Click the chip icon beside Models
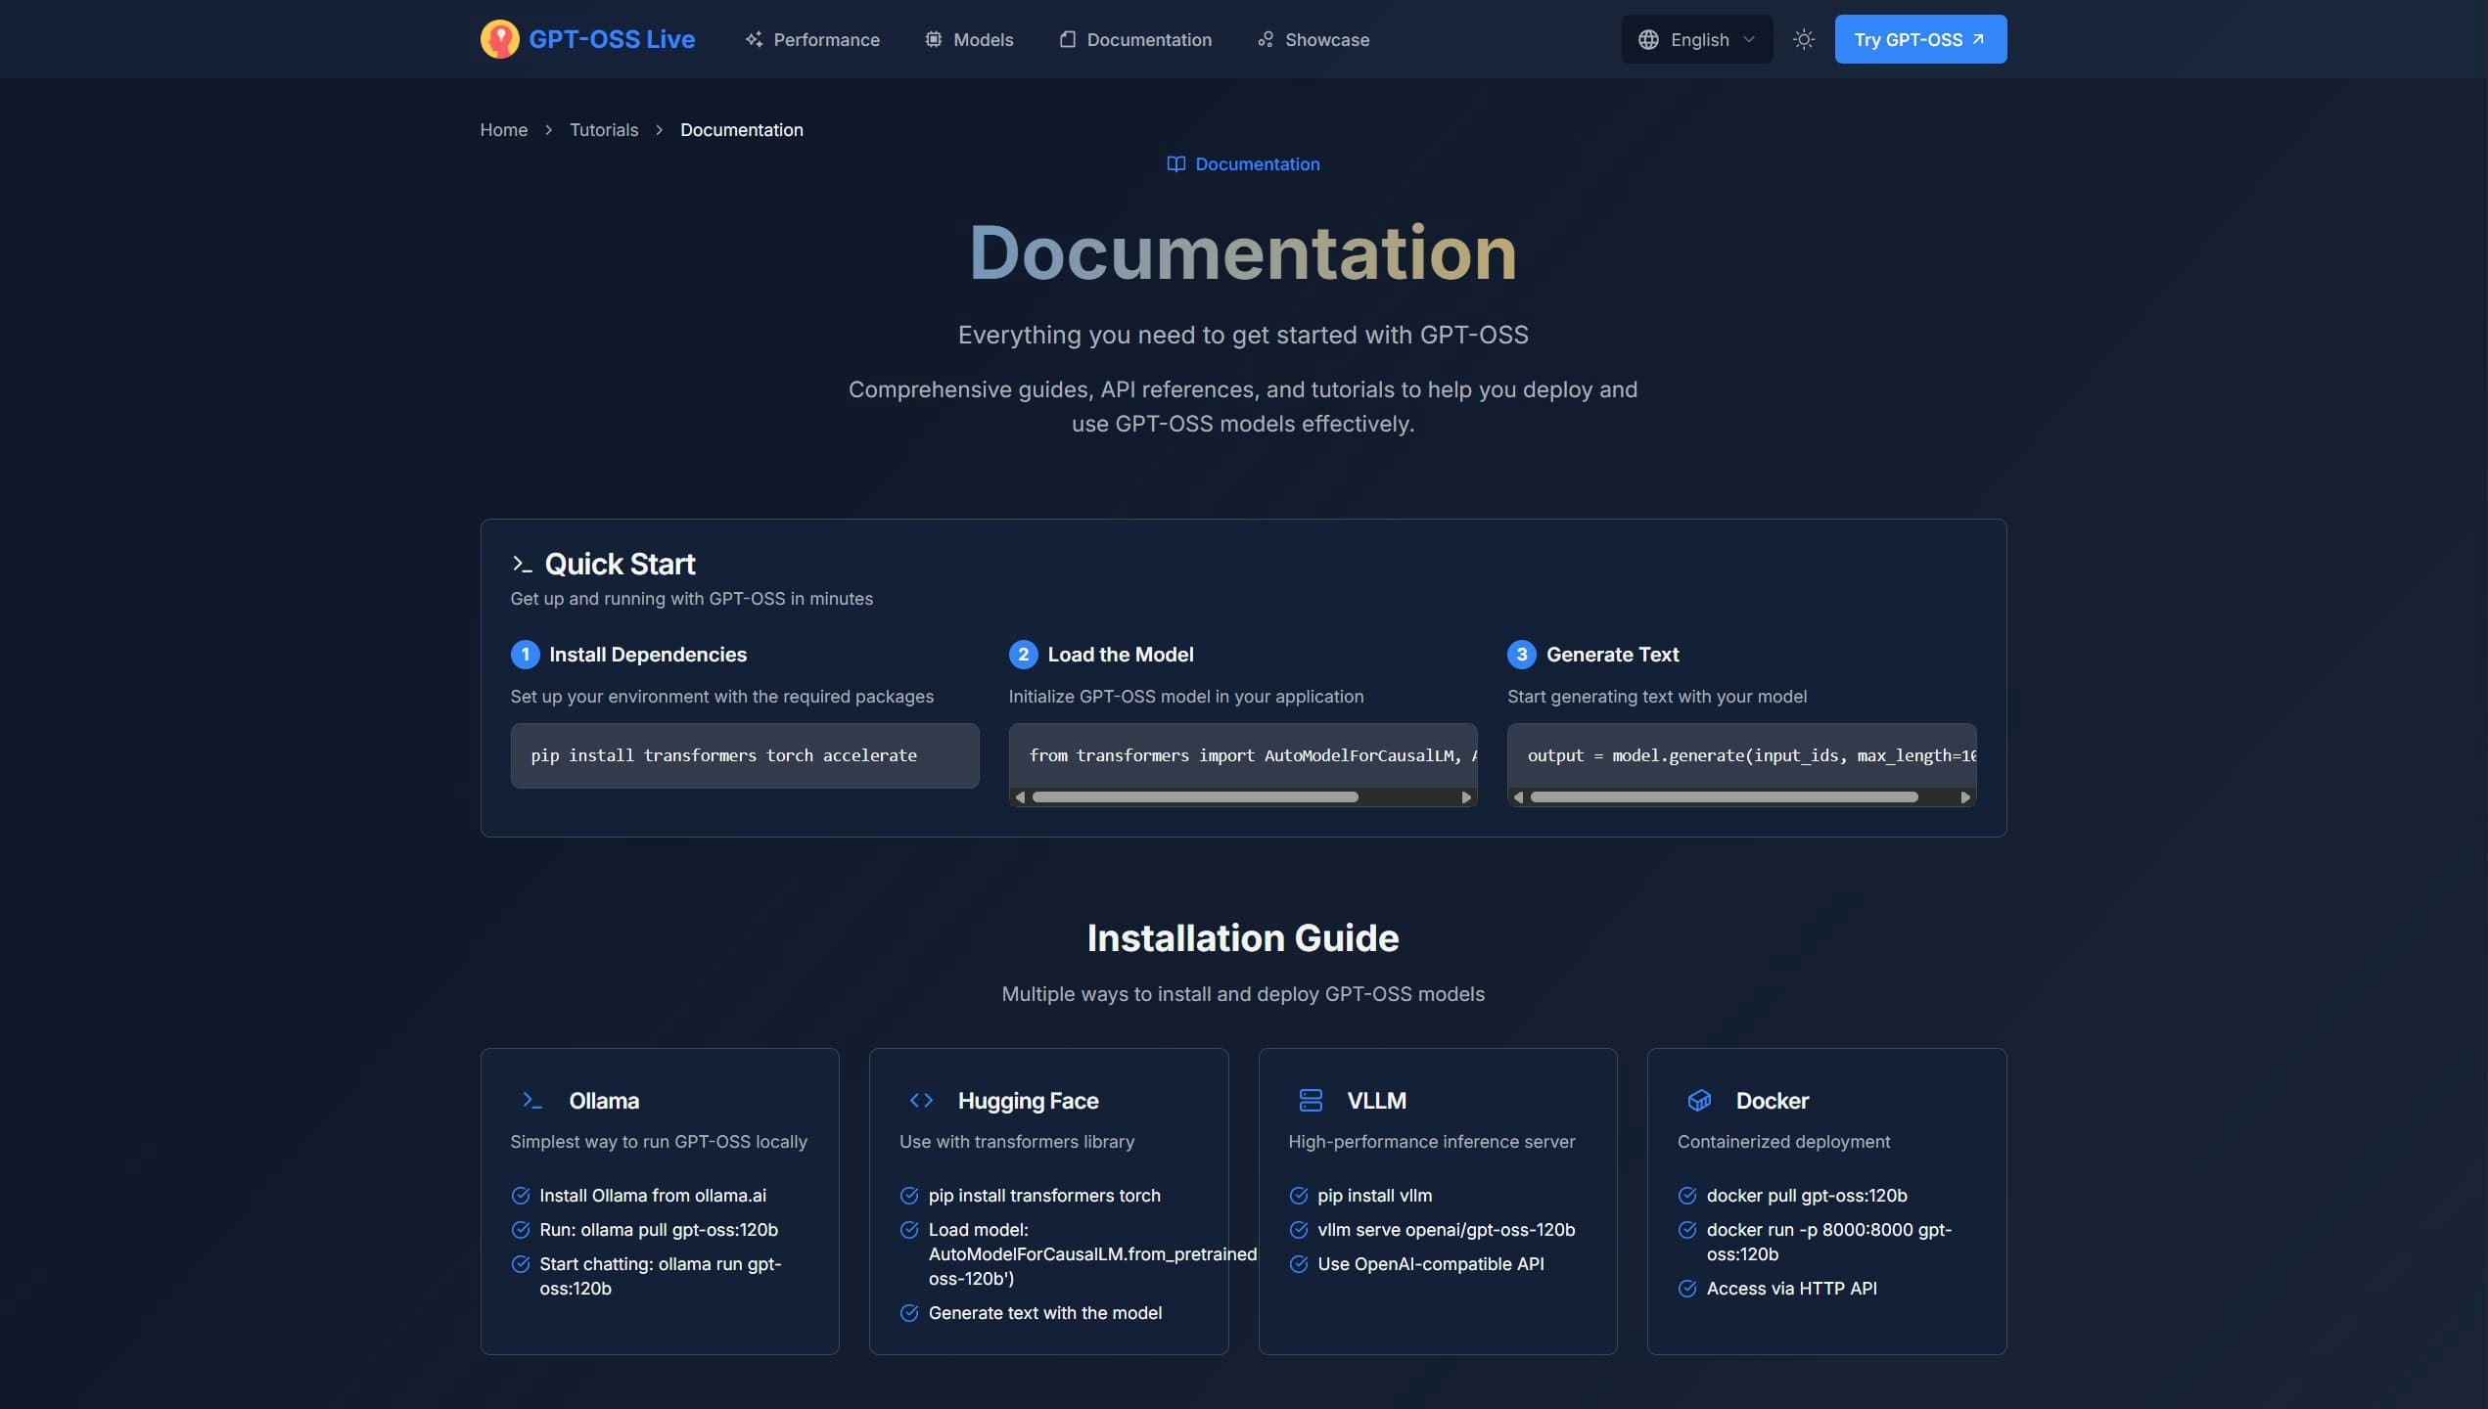This screenshot has width=2488, height=1409. point(934,39)
